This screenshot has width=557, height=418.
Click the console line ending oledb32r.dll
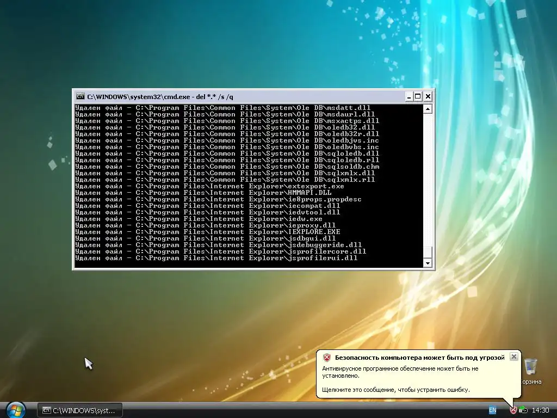pos(227,134)
